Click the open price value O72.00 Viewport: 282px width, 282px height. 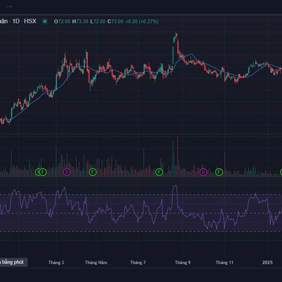[x=62, y=22]
